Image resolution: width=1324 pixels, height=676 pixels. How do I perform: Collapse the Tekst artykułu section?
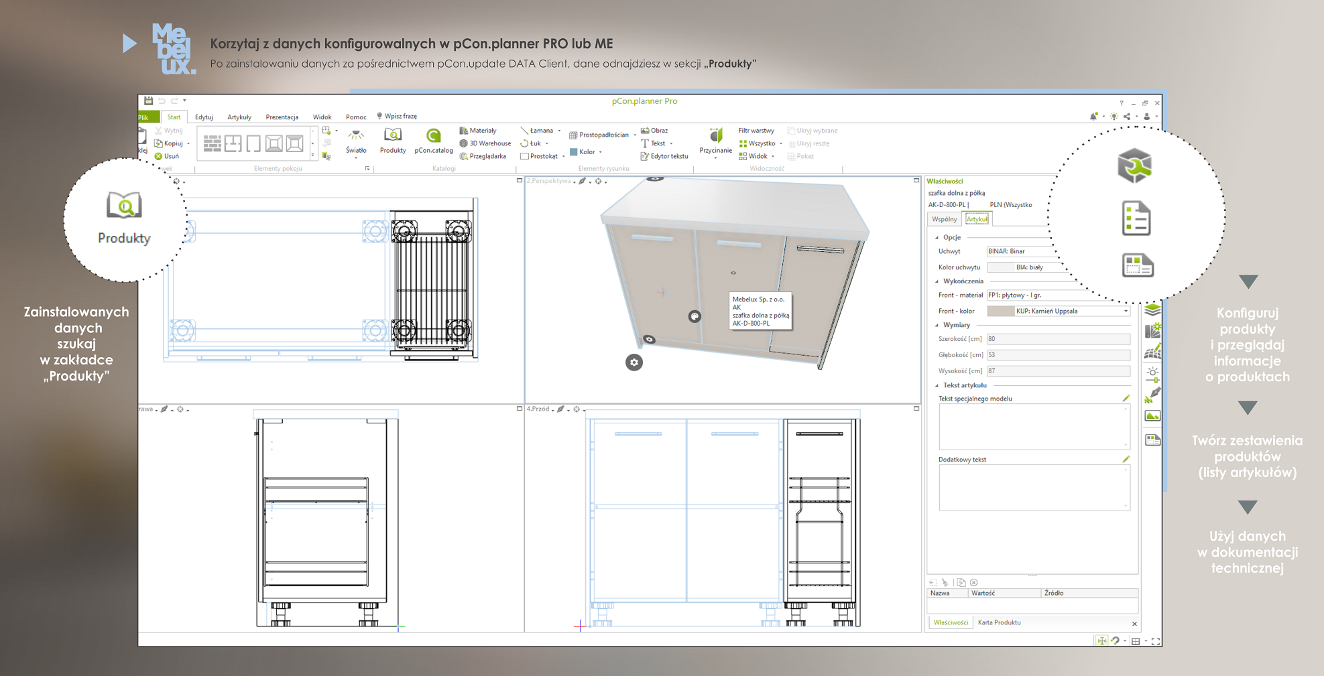(x=937, y=385)
